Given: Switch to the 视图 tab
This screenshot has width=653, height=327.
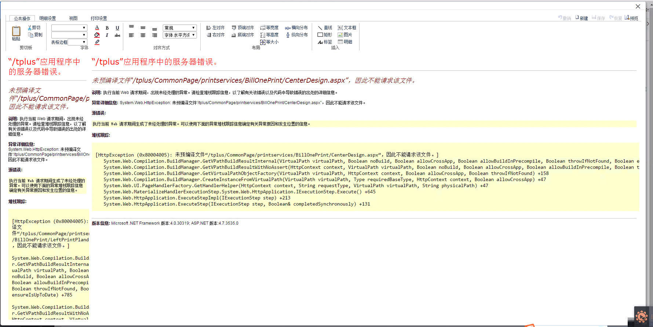Looking at the screenshot, I should [73, 18].
